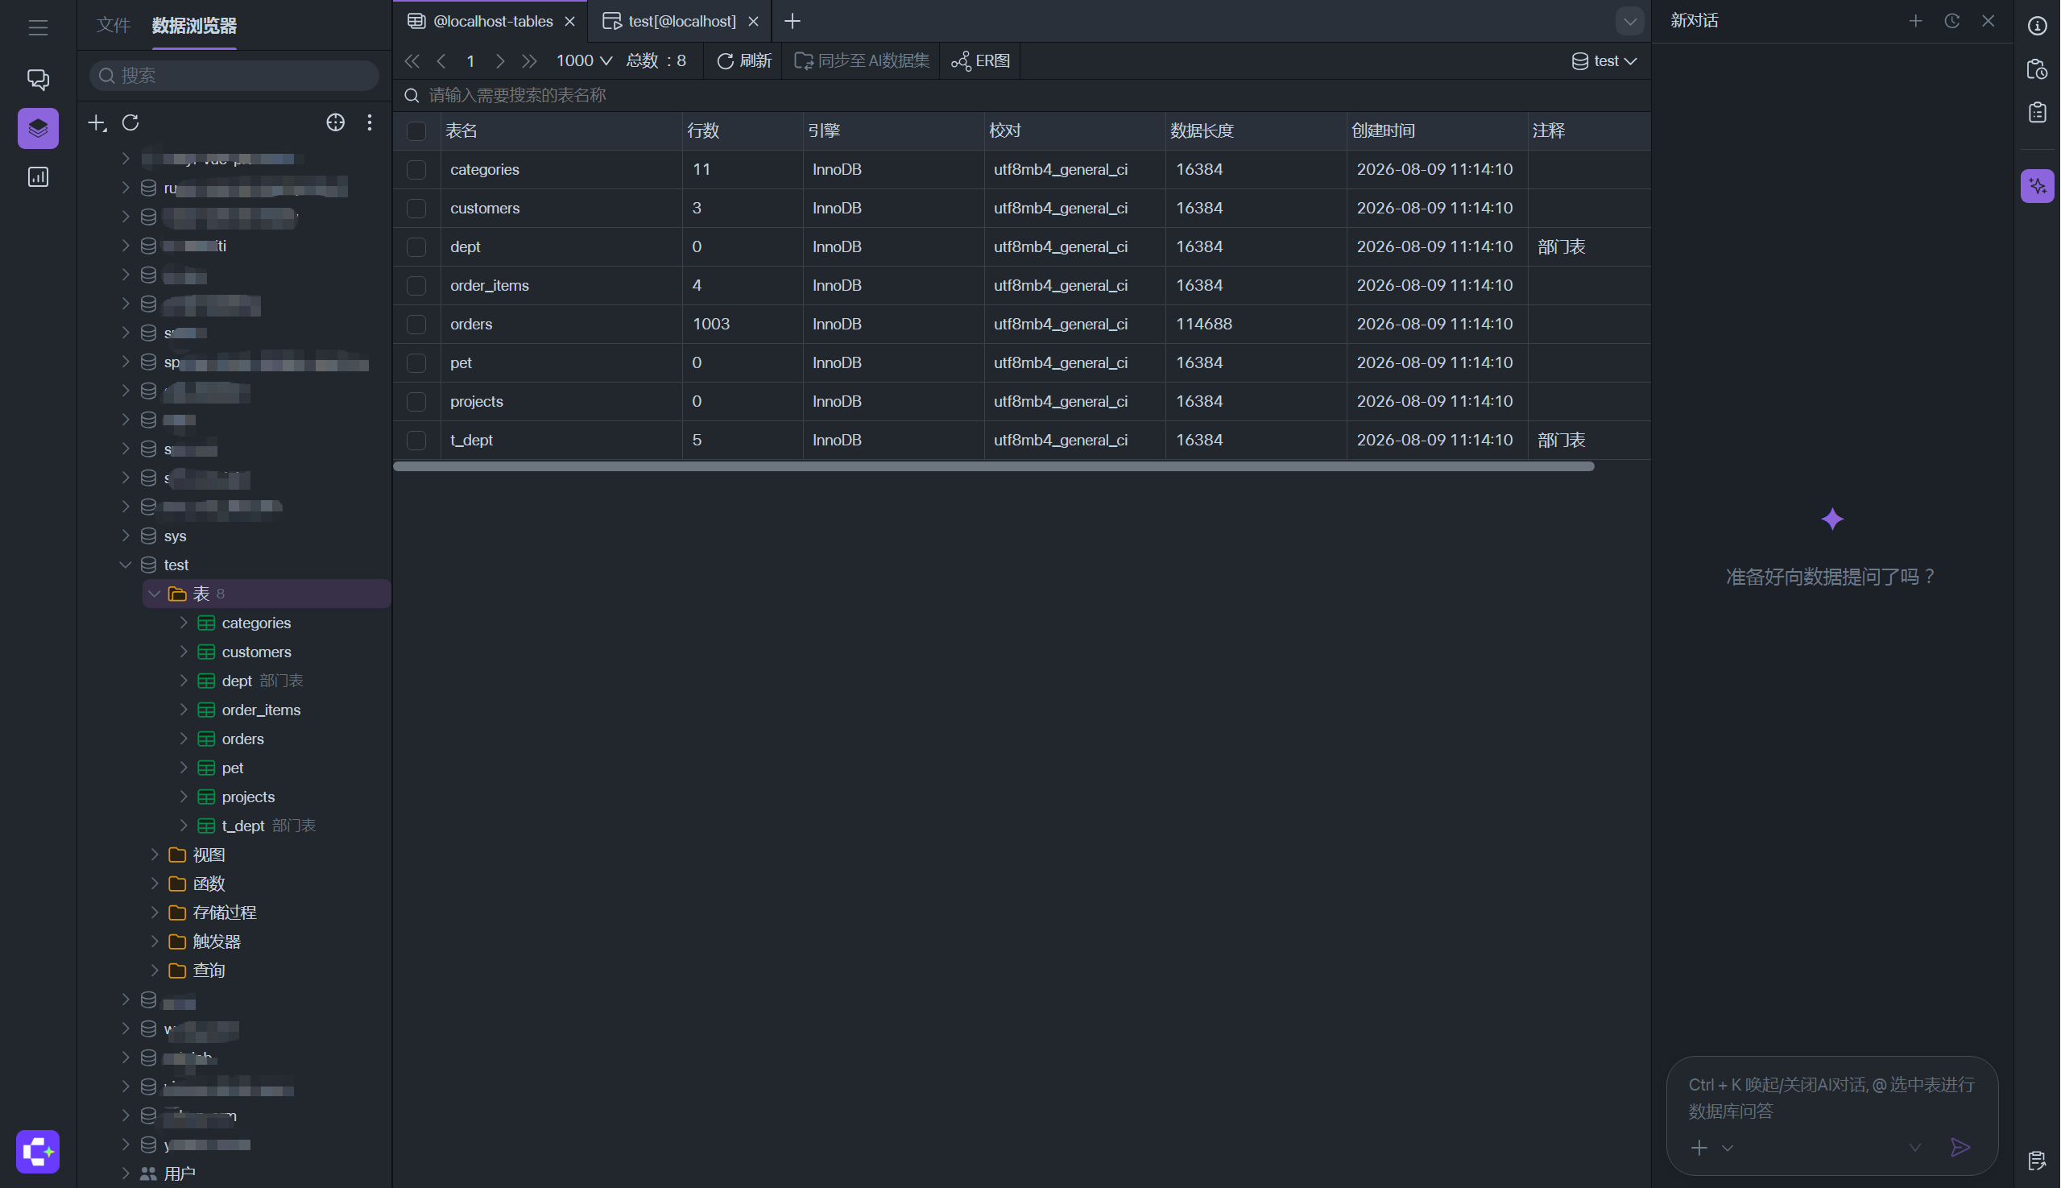Collapse the 表 folder
Screen dimensions: 2061x1188
[154, 594]
